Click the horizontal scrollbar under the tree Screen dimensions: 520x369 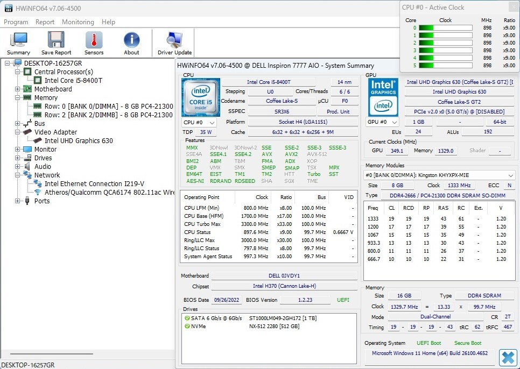(51, 354)
